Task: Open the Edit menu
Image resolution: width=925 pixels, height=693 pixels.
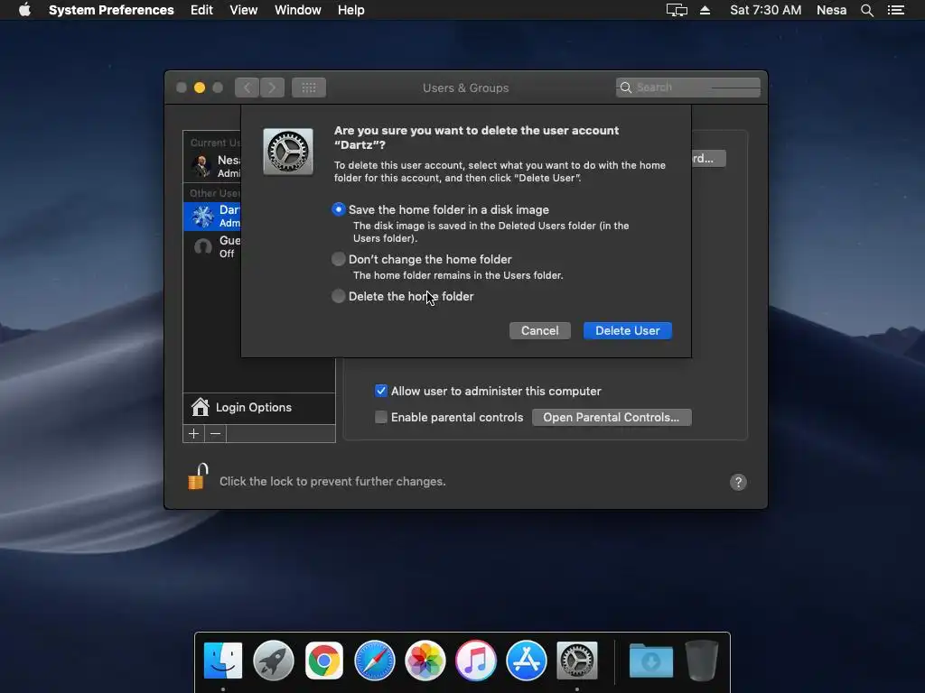Action: click(x=201, y=10)
